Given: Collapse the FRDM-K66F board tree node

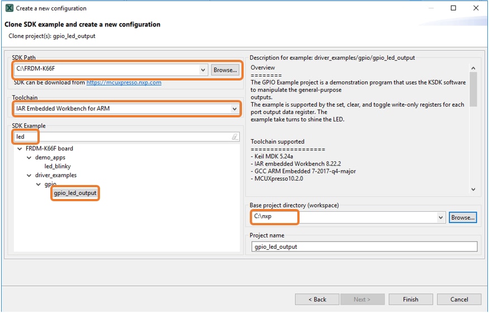Looking at the screenshot, I should [21, 149].
